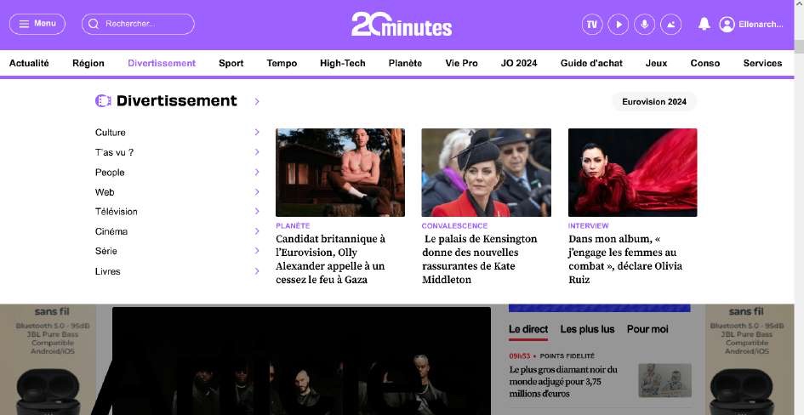Open the podcast microphone icon
Screen dimensions: 804x415
click(x=644, y=25)
